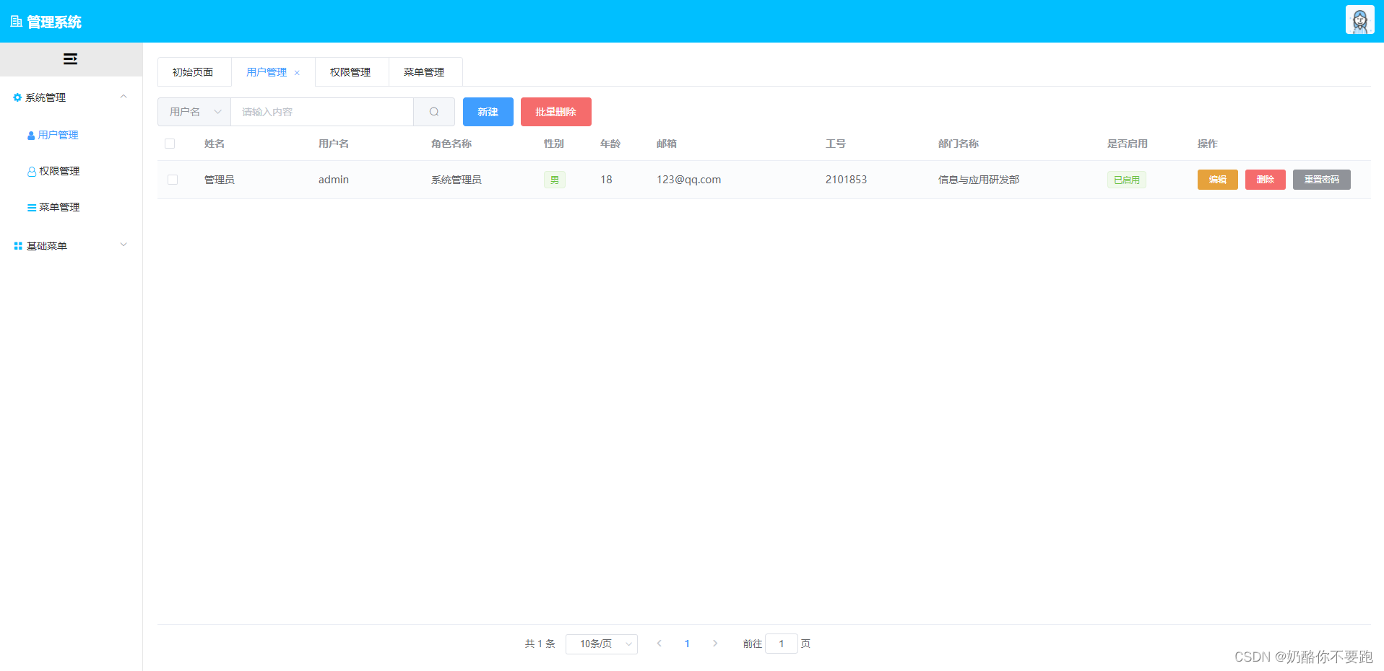
Task: Check the checkbox on the admin row
Action: coord(172,179)
